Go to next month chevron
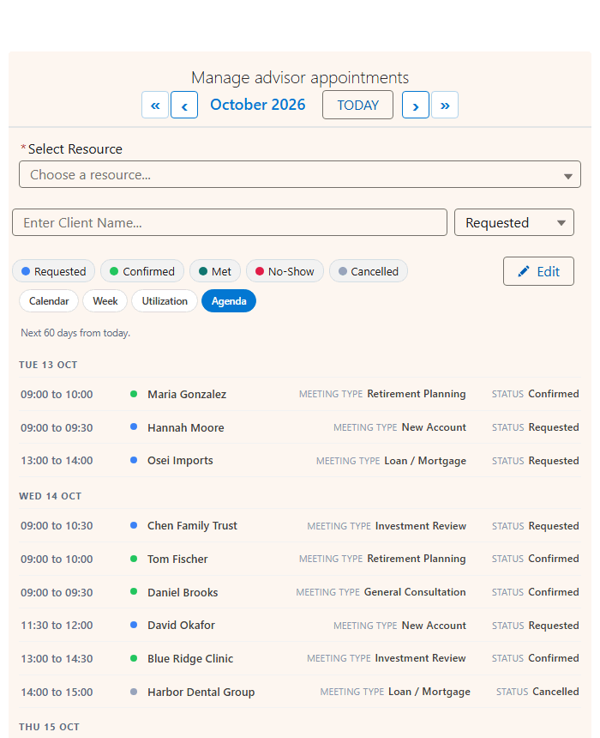 (x=415, y=105)
